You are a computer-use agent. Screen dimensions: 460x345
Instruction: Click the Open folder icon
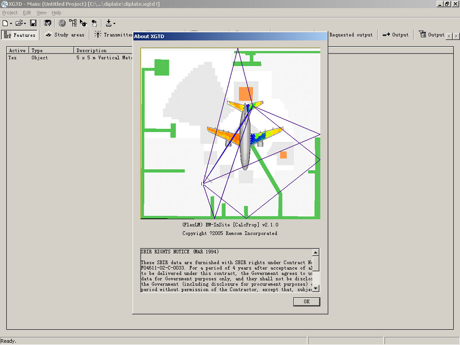coord(19,23)
